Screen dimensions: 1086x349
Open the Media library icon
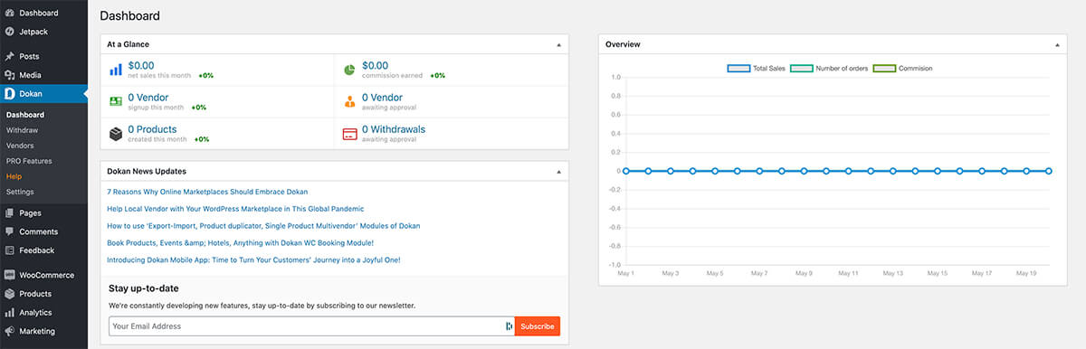coord(9,75)
